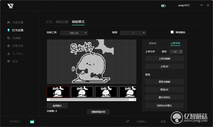The height and width of the screenshot is (127, 213).
Task: Click the horizontal scrollbar under the thumbnails
Action: point(89,100)
